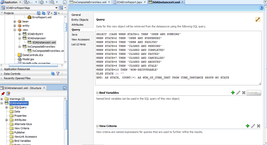Click the Edit SQL Query pencil icon

258,19
